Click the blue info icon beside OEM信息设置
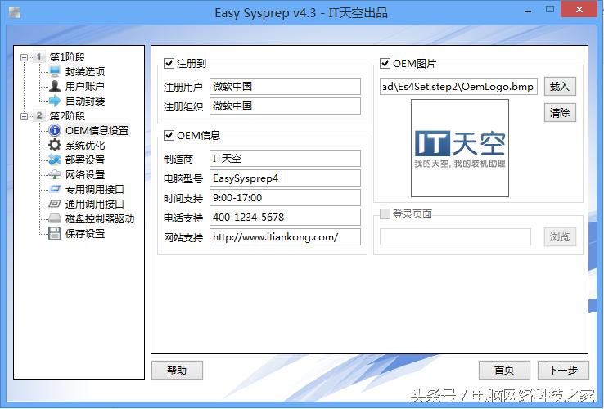 pyautogui.click(x=55, y=130)
